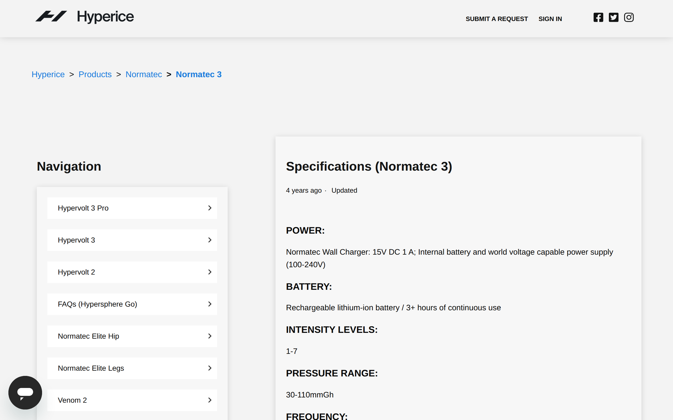
Task: Click the INTENSITY LEVELS: heading
Action: pos(332,330)
